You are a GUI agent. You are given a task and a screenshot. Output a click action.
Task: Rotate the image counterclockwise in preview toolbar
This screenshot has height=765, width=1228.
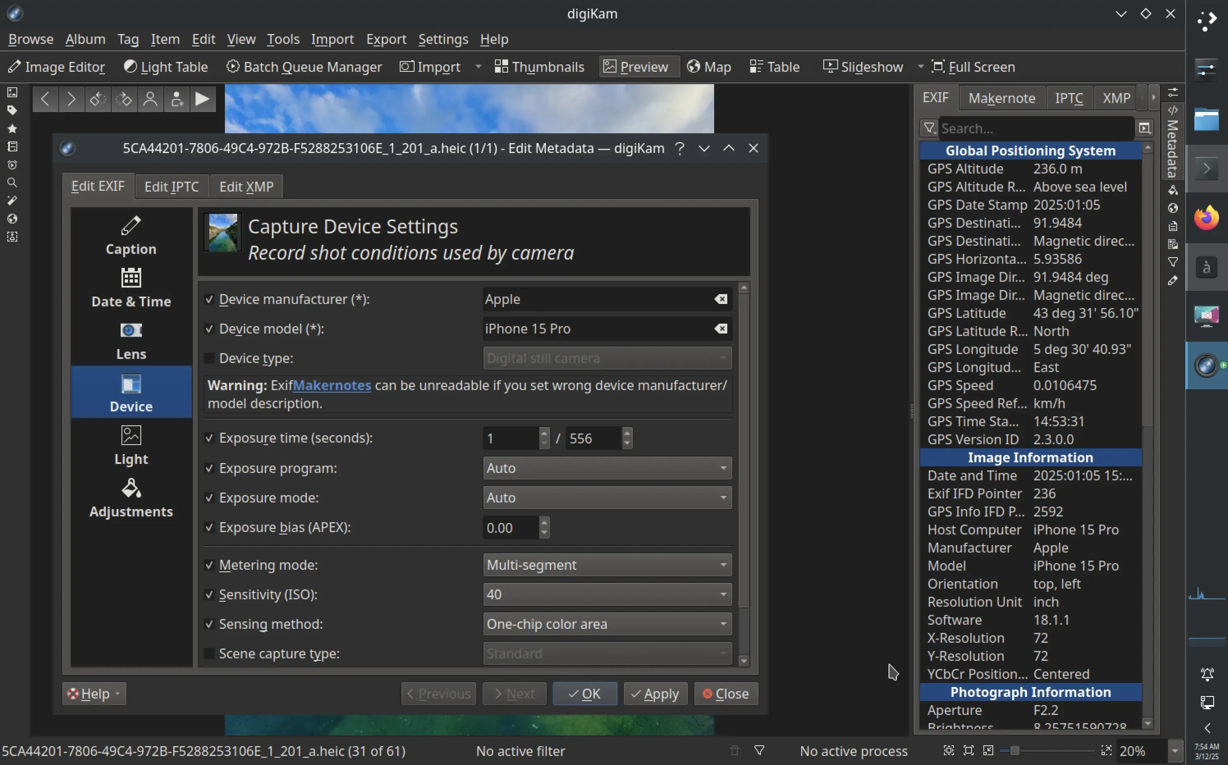pyautogui.click(x=97, y=99)
